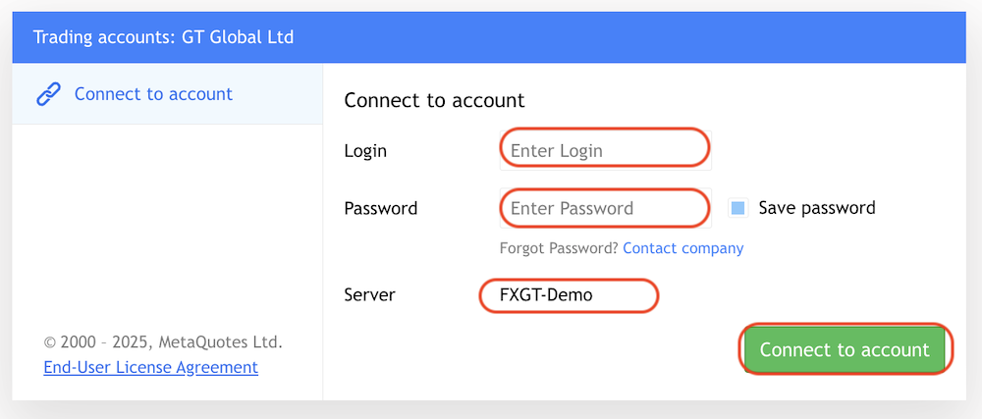Click the Save password label text
Image resolution: width=982 pixels, height=419 pixels.
click(817, 208)
